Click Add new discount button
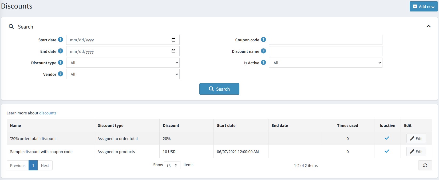Image resolution: width=439 pixels, height=180 pixels. [424, 6]
